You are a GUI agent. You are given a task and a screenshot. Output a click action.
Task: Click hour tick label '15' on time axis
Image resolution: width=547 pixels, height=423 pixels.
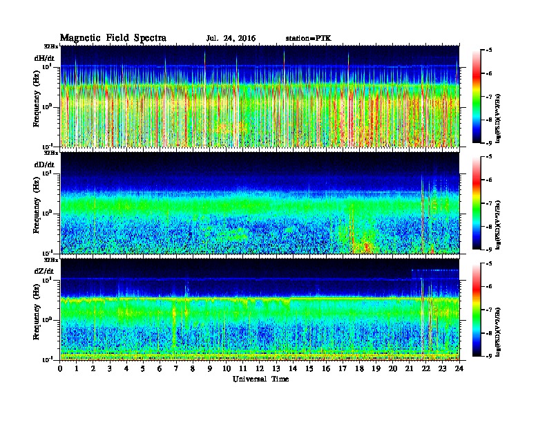[x=309, y=369]
